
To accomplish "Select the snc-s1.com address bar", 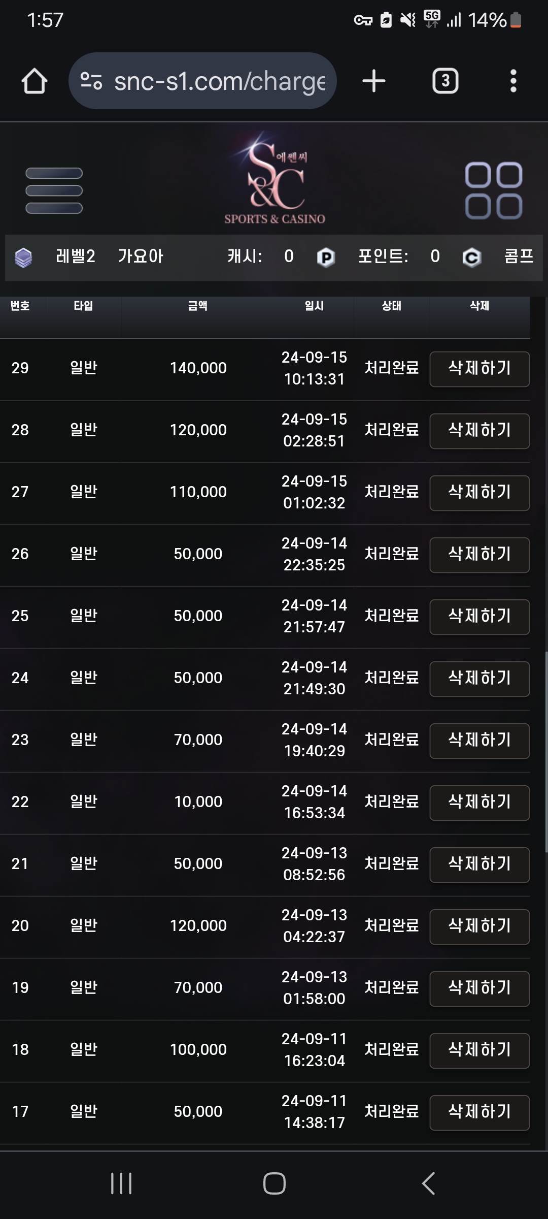I will [203, 81].
